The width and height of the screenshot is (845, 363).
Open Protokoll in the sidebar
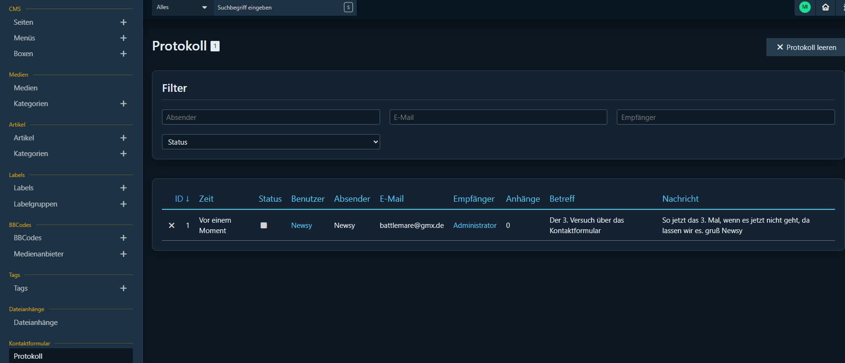click(x=70, y=356)
